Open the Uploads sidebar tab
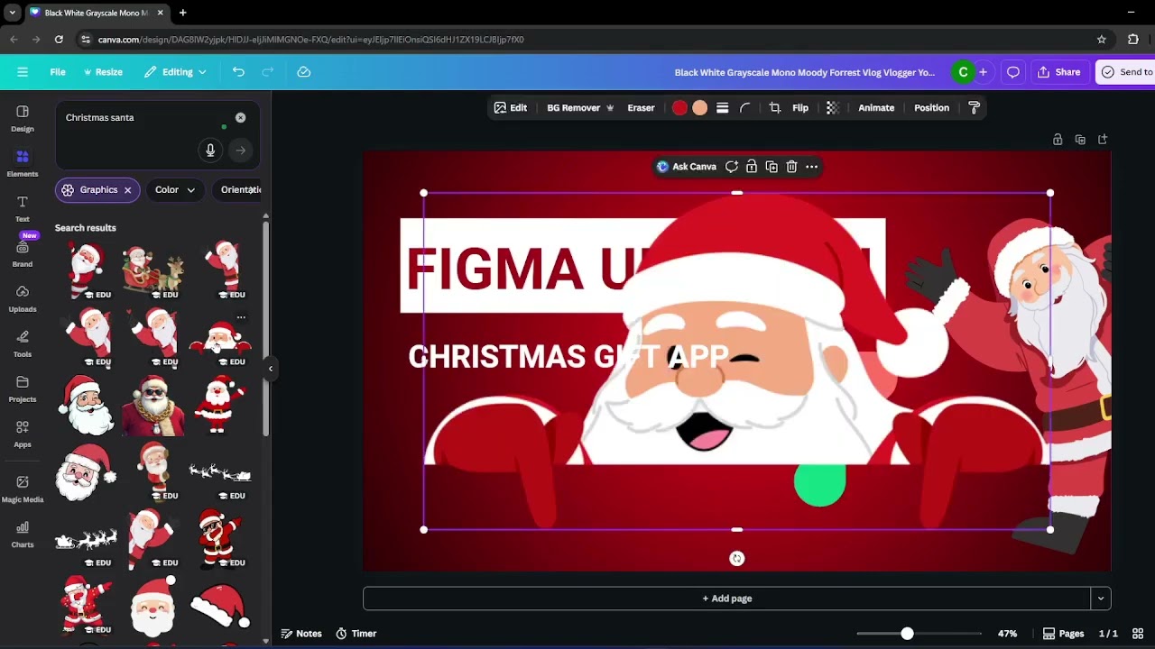This screenshot has width=1155, height=649. click(x=23, y=298)
